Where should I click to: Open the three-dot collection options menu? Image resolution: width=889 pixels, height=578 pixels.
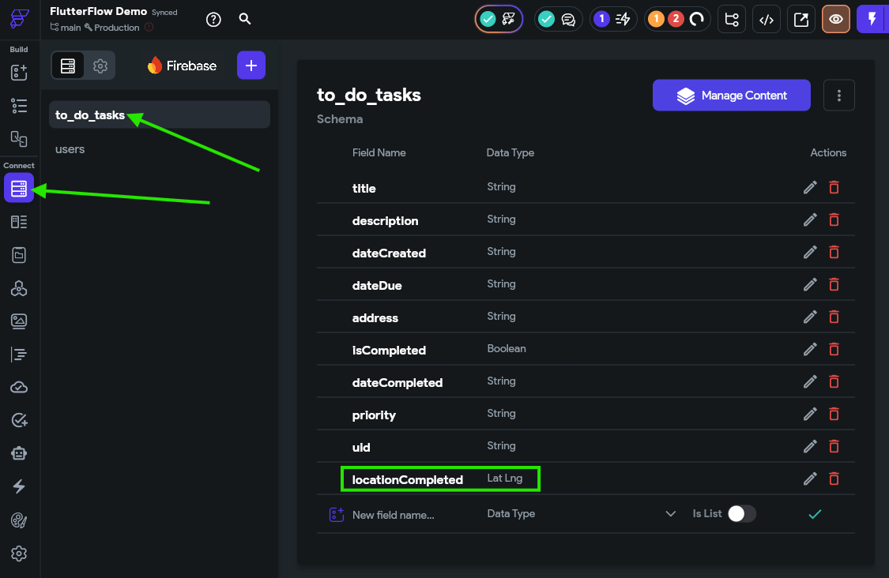click(838, 96)
